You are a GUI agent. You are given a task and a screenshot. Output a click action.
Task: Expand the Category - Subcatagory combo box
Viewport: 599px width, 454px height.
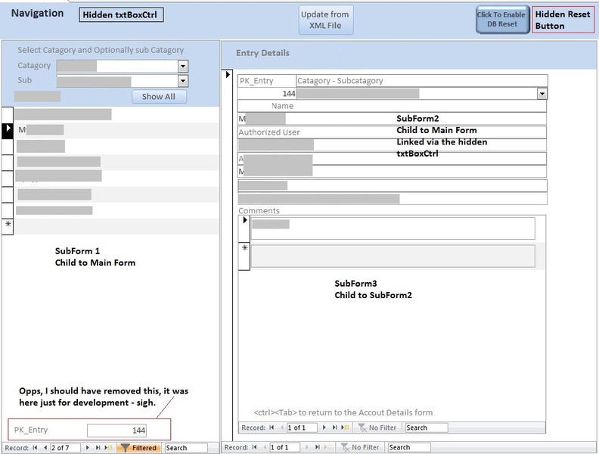point(542,94)
